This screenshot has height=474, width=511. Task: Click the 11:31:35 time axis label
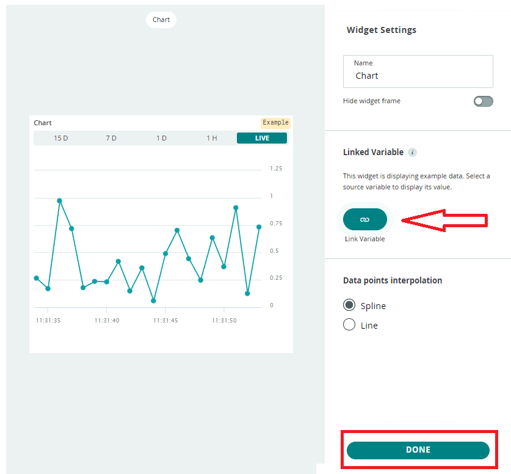48,321
